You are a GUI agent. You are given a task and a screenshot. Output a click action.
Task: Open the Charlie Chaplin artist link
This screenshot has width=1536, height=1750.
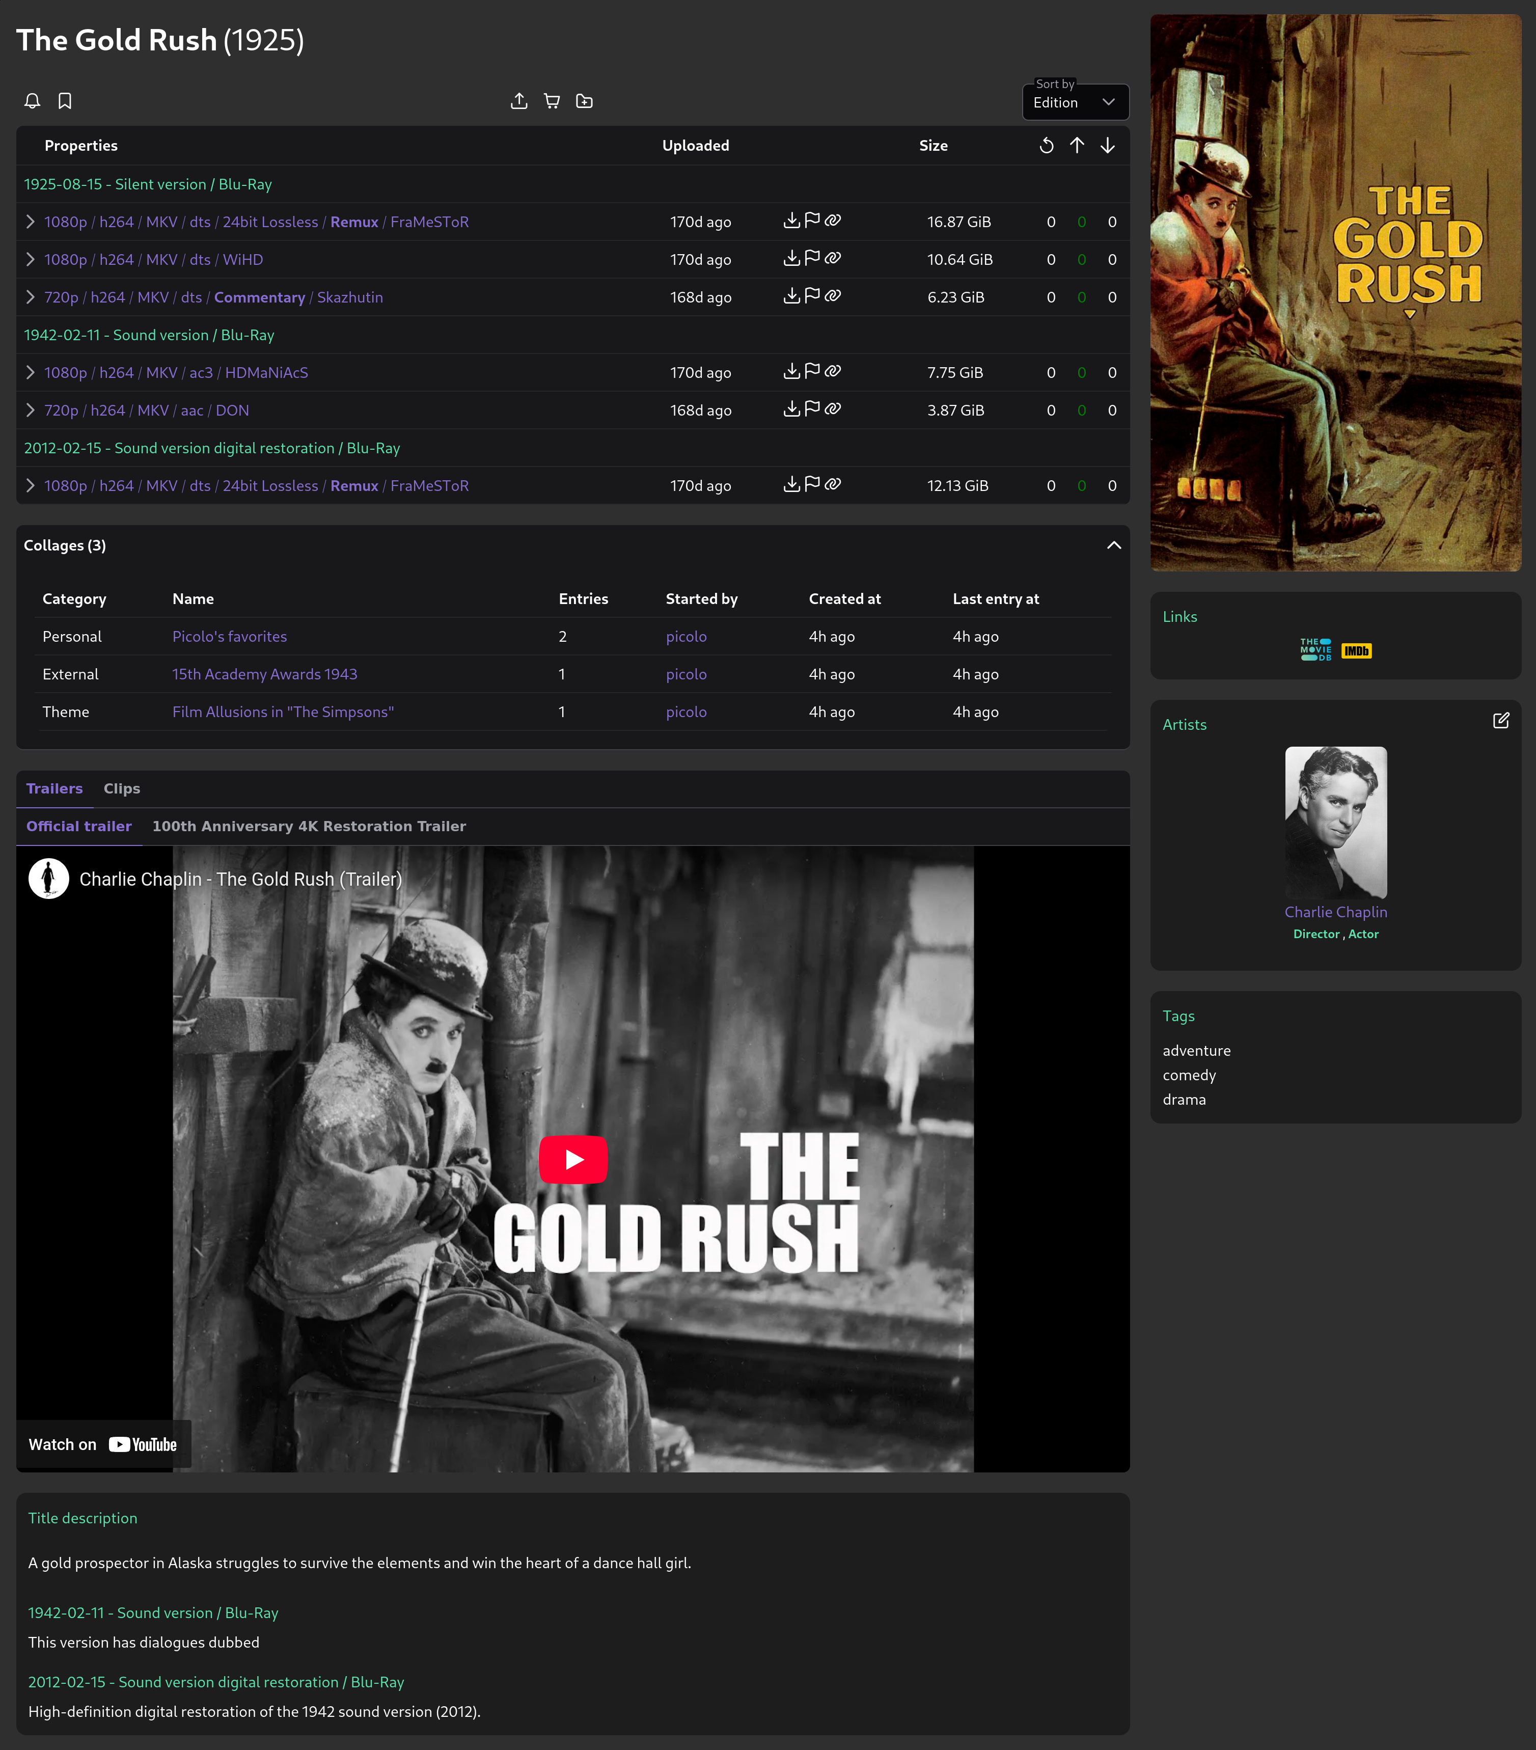(1336, 912)
